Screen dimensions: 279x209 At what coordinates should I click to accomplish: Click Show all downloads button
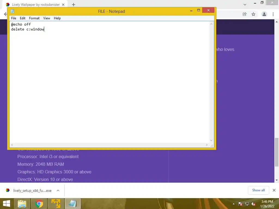pos(258,190)
